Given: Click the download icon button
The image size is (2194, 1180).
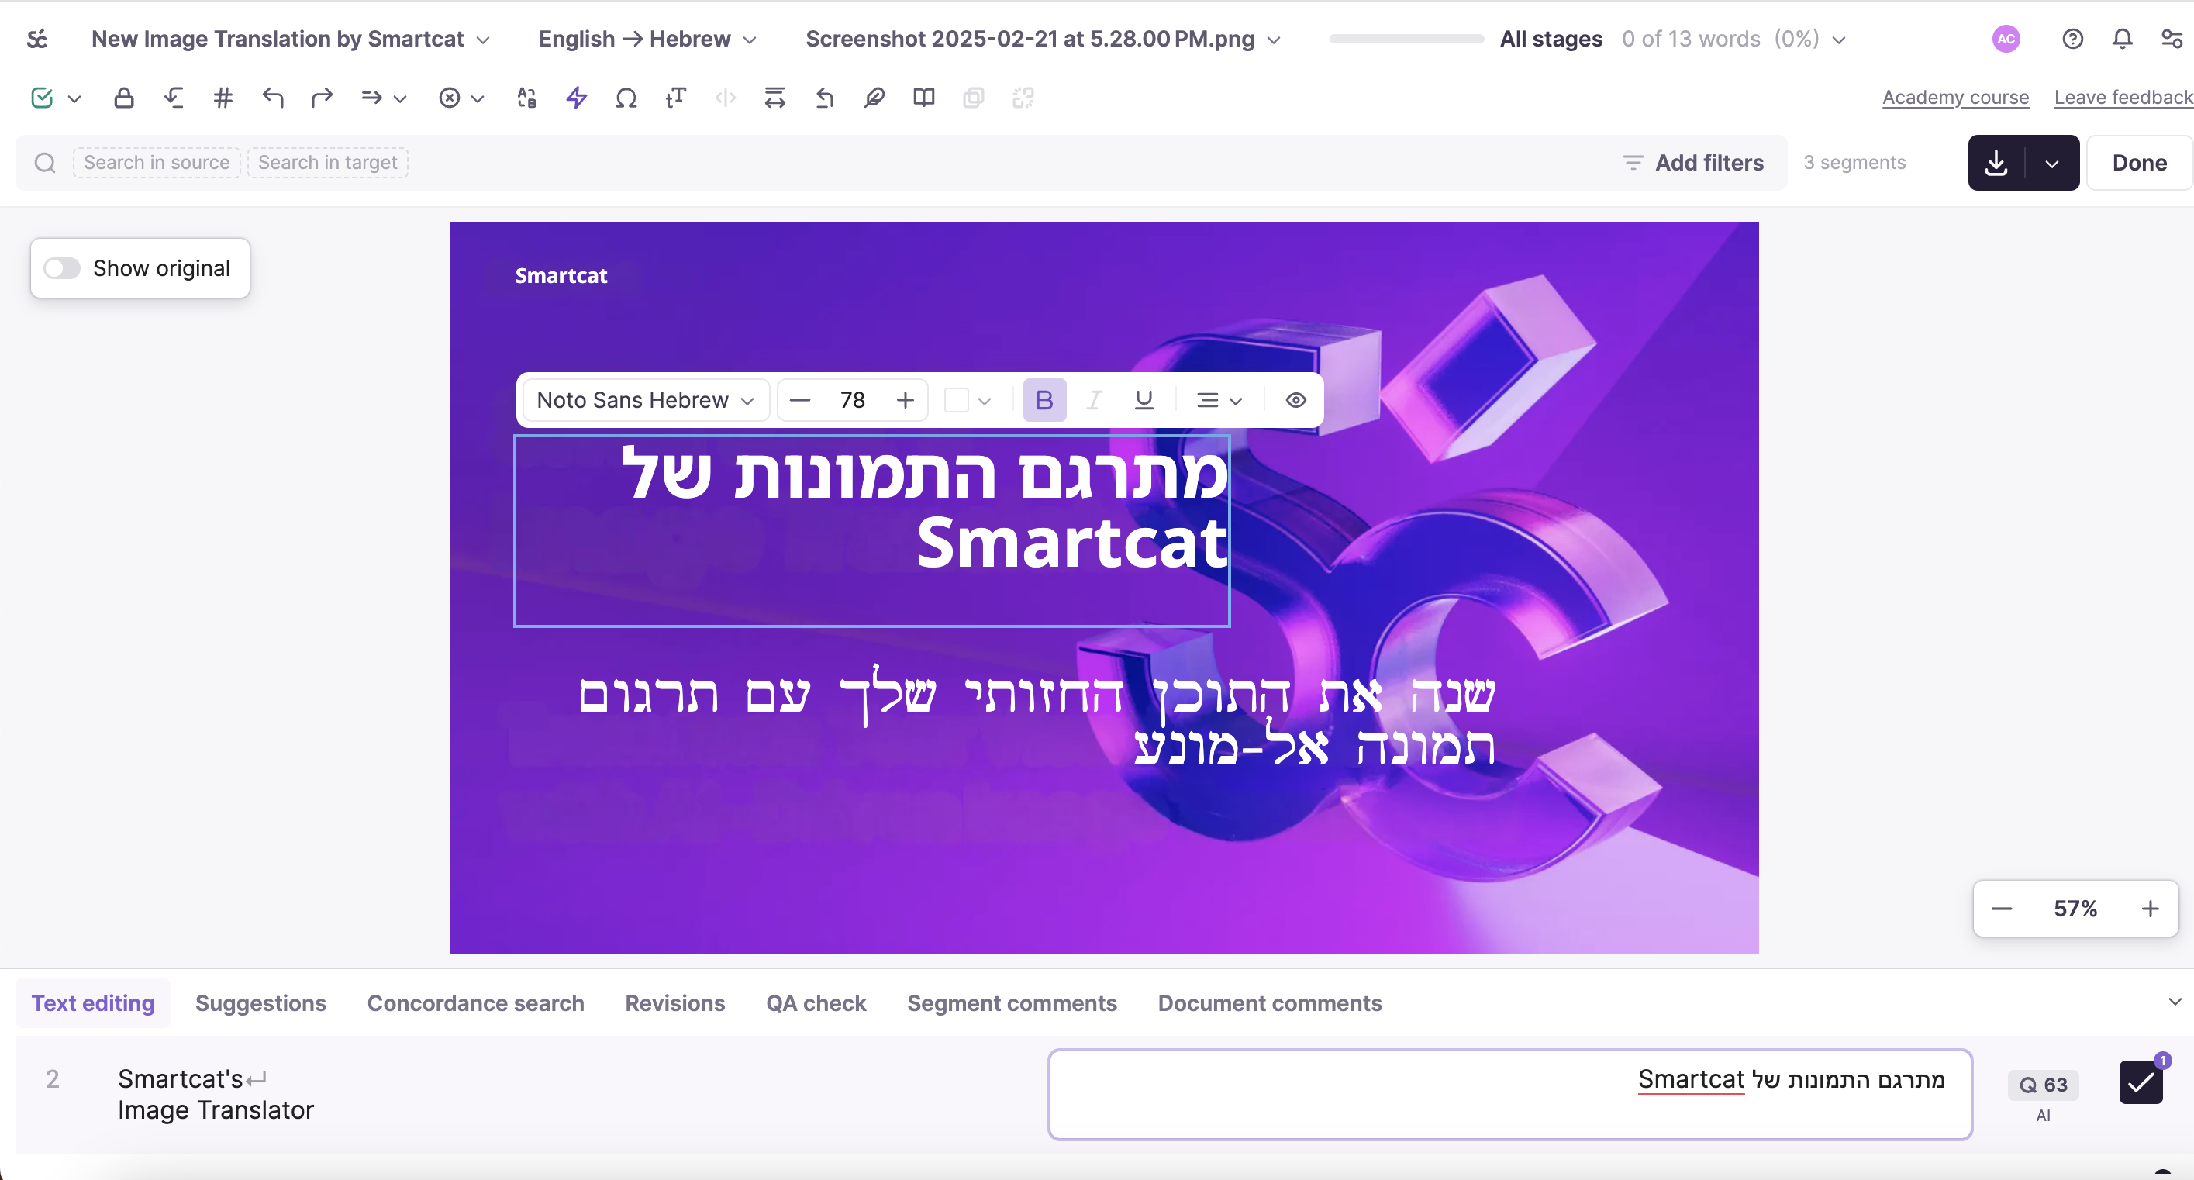Looking at the screenshot, I should click(1996, 163).
